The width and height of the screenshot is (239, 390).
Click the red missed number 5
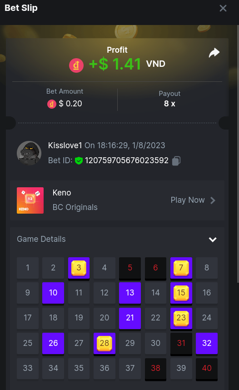coord(130,268)
